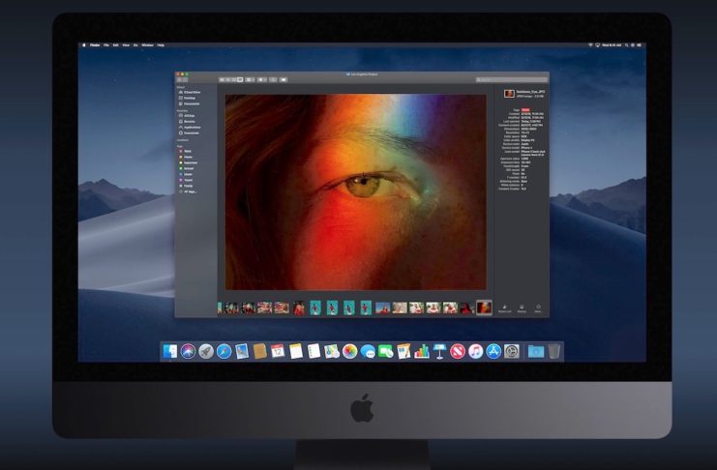Open iTunes from the Dock
The height and width of the screenshot is (470, 717).
[x=475, y=351]
